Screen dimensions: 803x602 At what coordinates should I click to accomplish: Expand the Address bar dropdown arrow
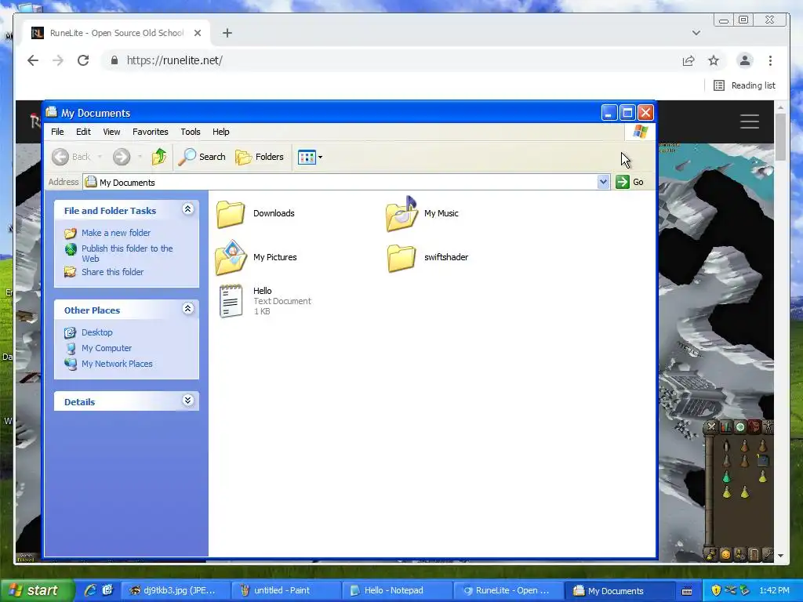603,182
